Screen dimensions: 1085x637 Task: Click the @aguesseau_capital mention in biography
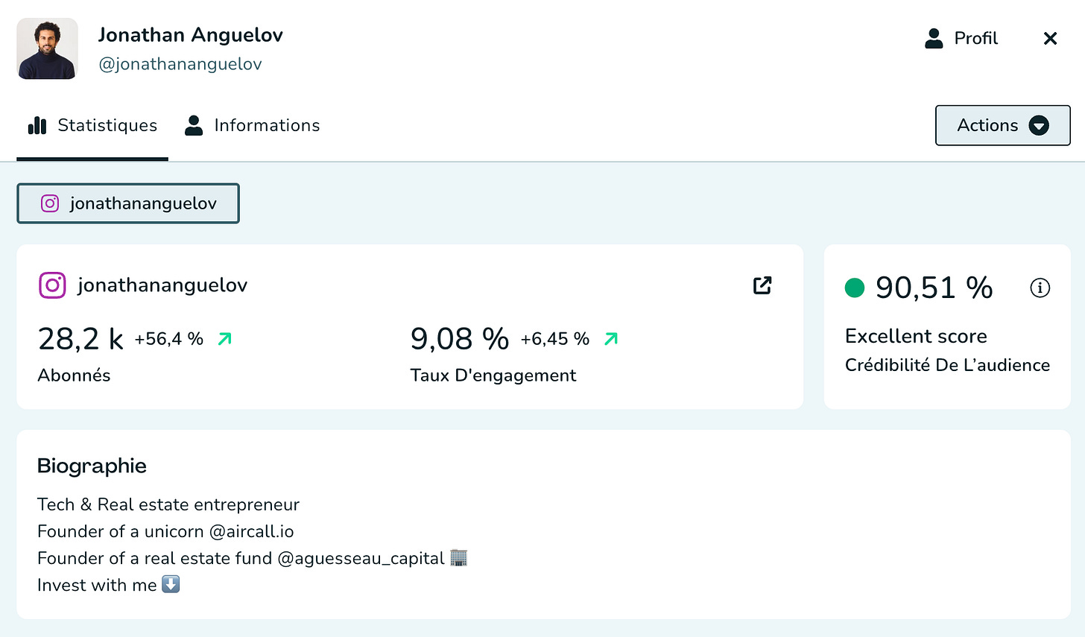coord(361,558)
